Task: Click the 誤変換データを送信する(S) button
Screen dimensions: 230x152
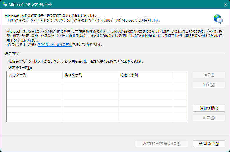Action: click(162, 144)
